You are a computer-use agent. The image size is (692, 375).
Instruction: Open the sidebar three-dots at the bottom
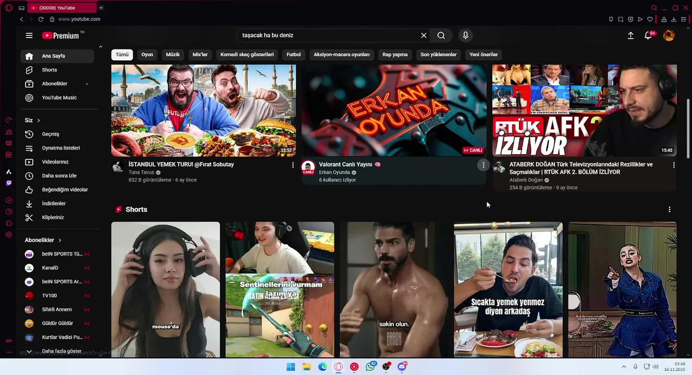coord(9,352)
